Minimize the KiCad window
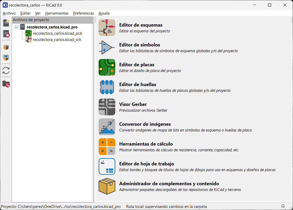The image size is (293, 210). tap(254, 5)
